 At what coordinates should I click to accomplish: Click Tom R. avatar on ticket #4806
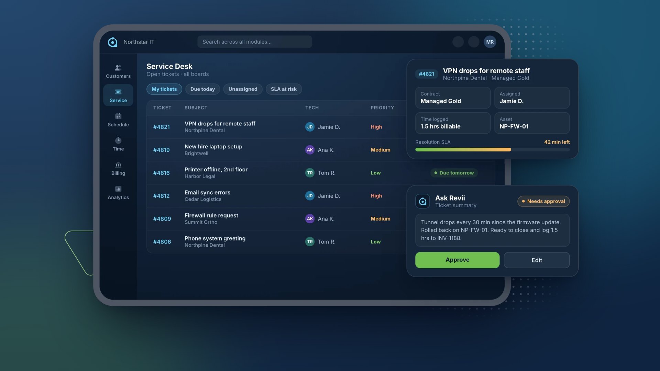pyautogui.click(x=310, y=242)
